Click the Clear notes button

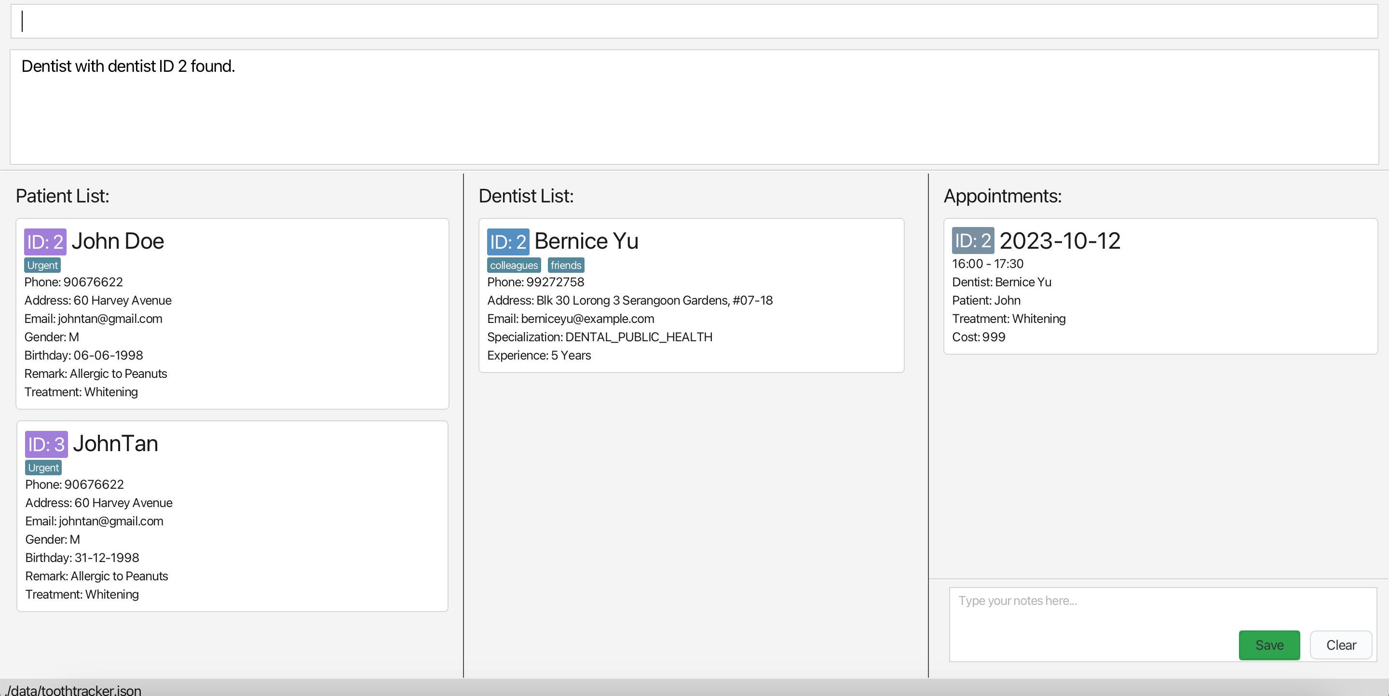click(1340, 645)
